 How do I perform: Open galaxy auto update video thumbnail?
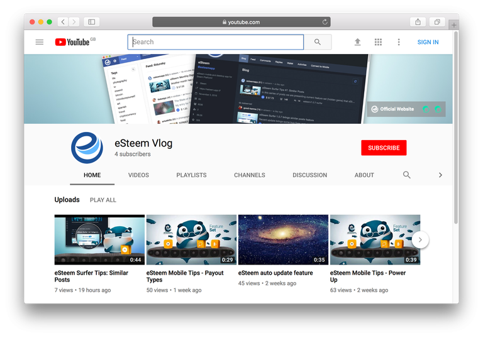(283, 239)
